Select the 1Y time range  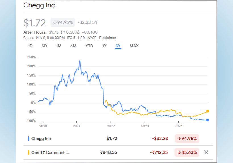click(x=104, y=46)
